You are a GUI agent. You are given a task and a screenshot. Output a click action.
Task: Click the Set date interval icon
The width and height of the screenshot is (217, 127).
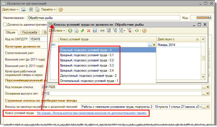click(x=102, y=31)
